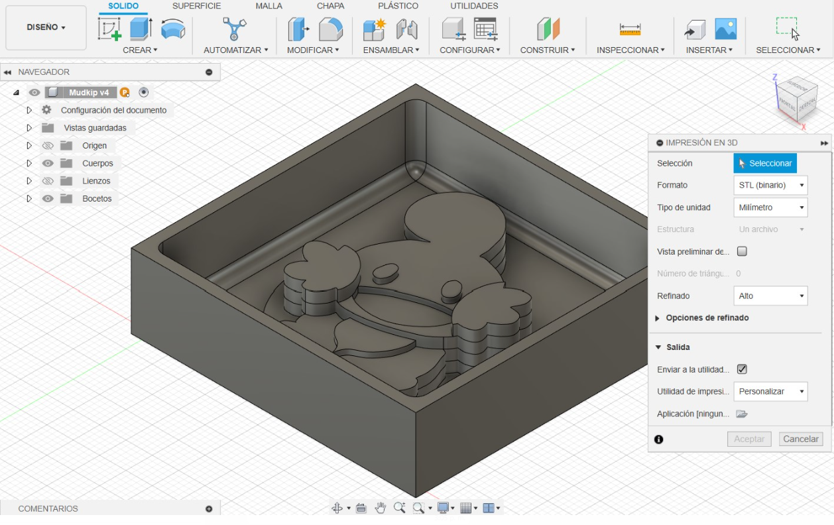834x525 pixels.
Task: Open the DISEÑO workspace dropdown
Action: 46,28
